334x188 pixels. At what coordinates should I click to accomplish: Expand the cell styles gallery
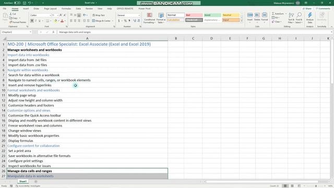(x=242, y=21)
